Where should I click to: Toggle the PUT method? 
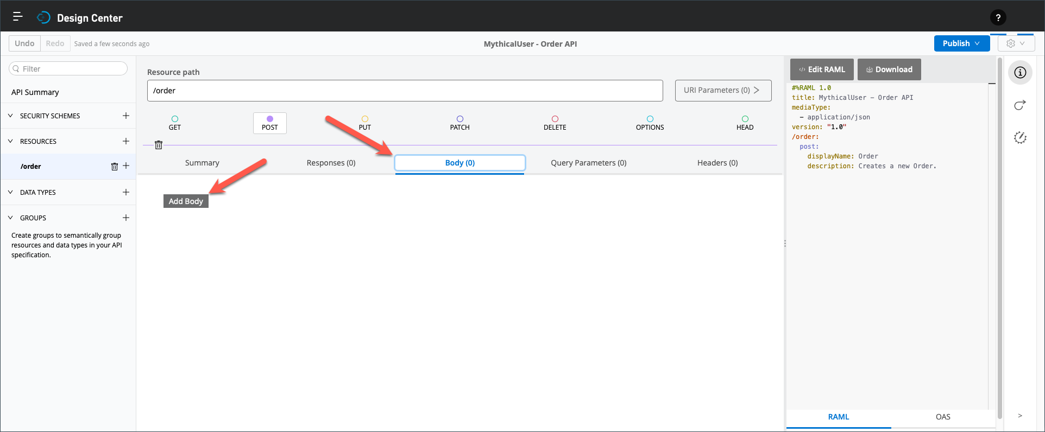[365, 123]
